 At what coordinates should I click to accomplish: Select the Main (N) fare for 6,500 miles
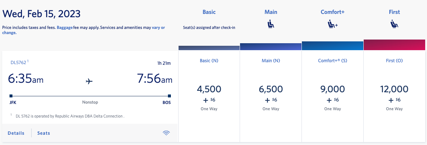[271, 96]
